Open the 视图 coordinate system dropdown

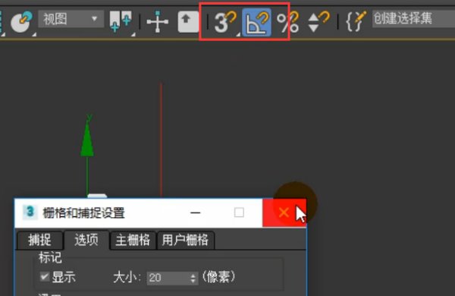point(71,19)
